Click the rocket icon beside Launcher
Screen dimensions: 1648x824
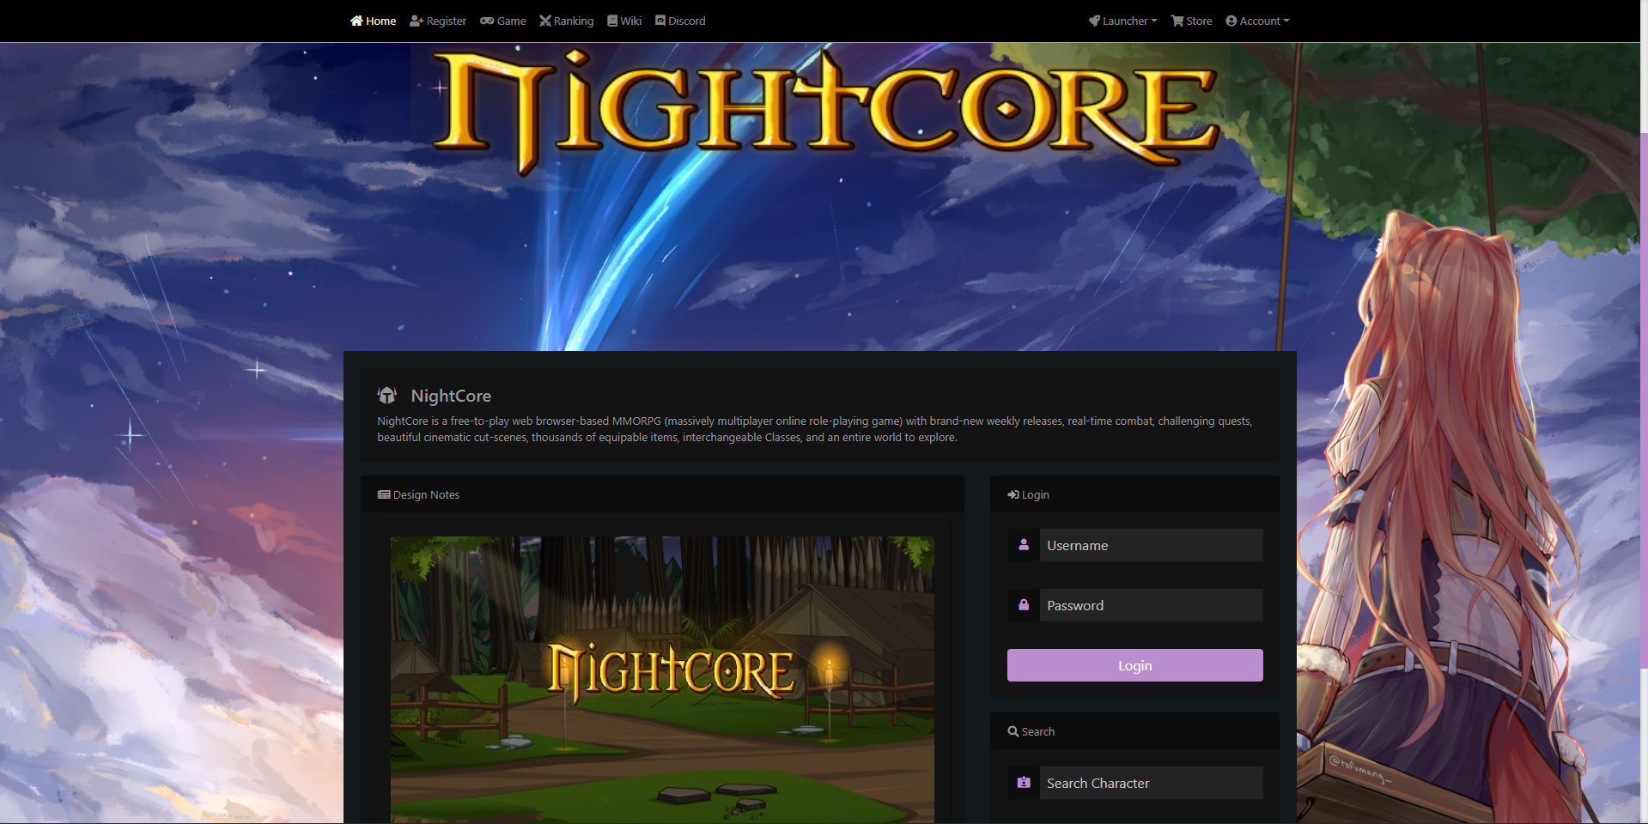coord(1094,21)
